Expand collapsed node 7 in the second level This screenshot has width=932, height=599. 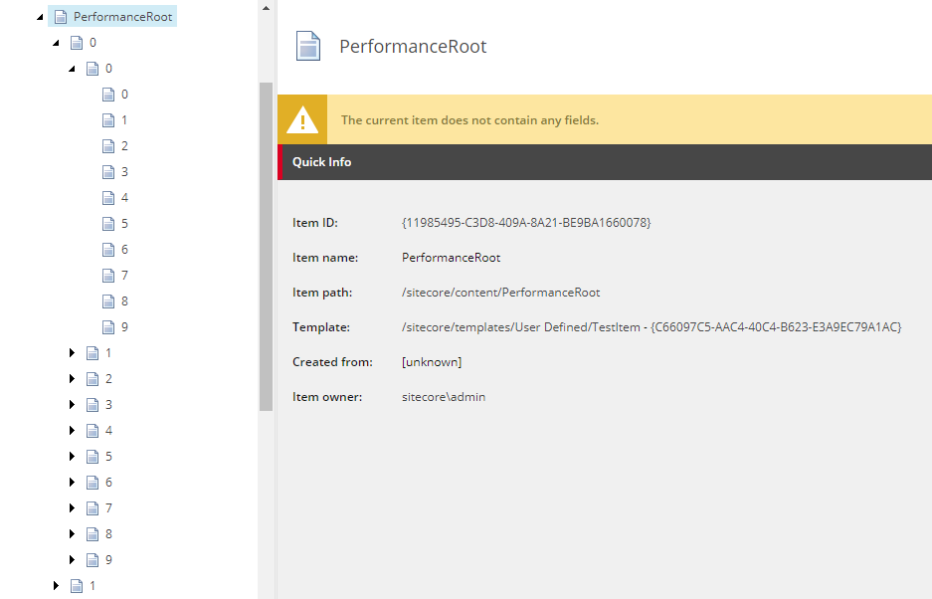(72, 508)
